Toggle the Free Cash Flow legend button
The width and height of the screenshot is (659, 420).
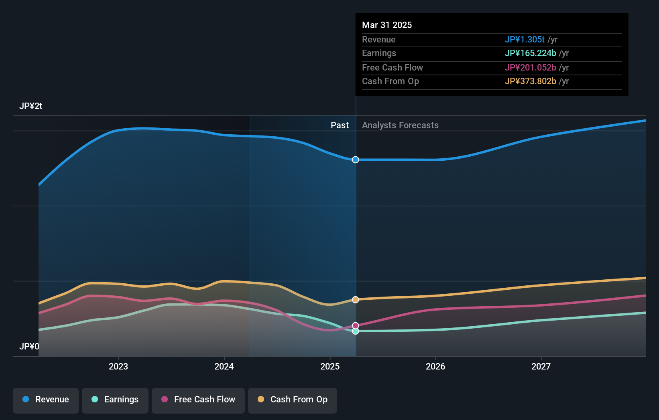[x=198, y=400]
